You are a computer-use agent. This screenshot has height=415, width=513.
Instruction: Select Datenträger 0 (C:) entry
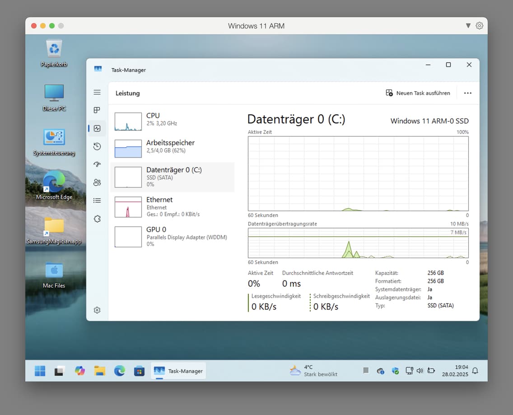tap(173, 177)
